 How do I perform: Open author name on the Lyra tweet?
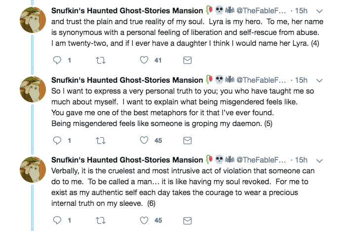pos(127,11)
